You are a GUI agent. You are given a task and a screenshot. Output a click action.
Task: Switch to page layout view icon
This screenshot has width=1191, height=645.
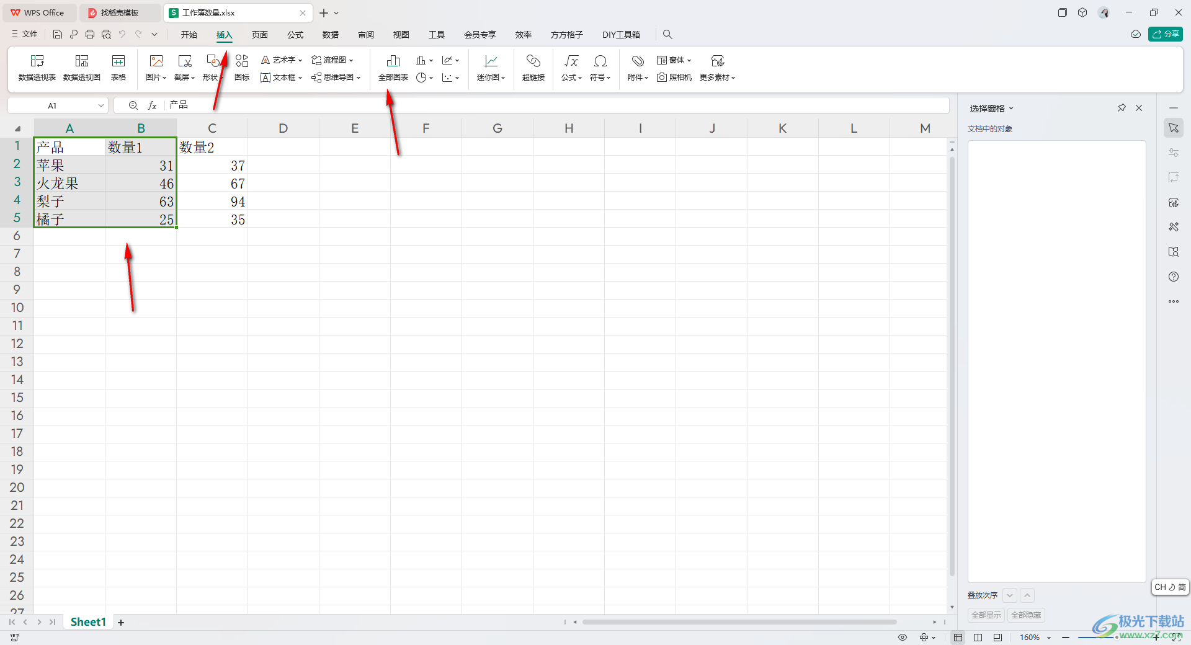point(997,638)
